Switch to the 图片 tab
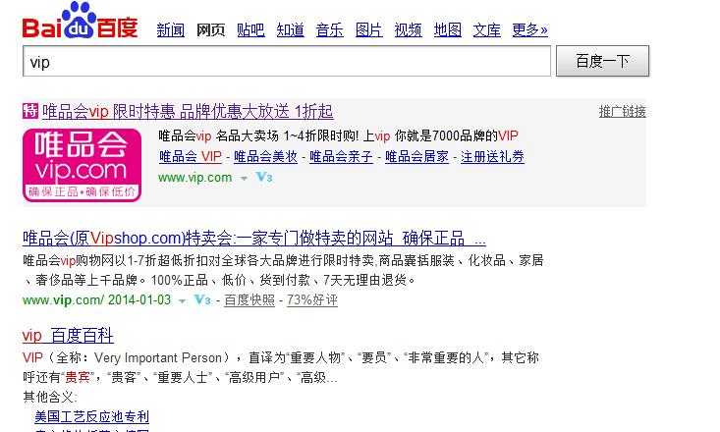Viewport: 720px width, 432px height. [x=369, y=29]
